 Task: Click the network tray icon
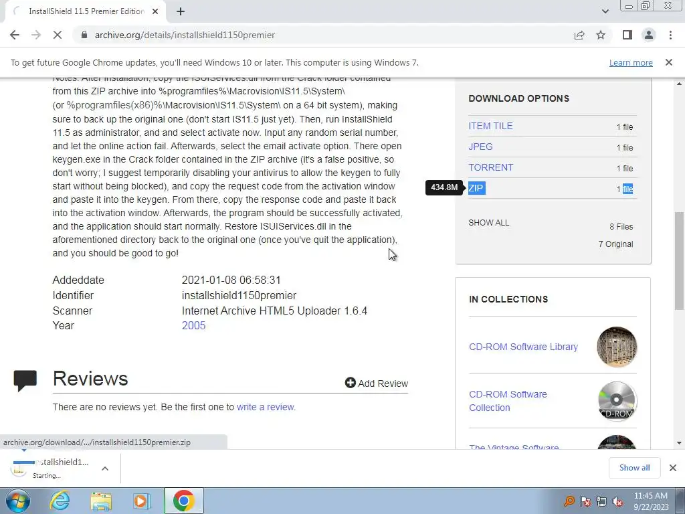[601, 501]
